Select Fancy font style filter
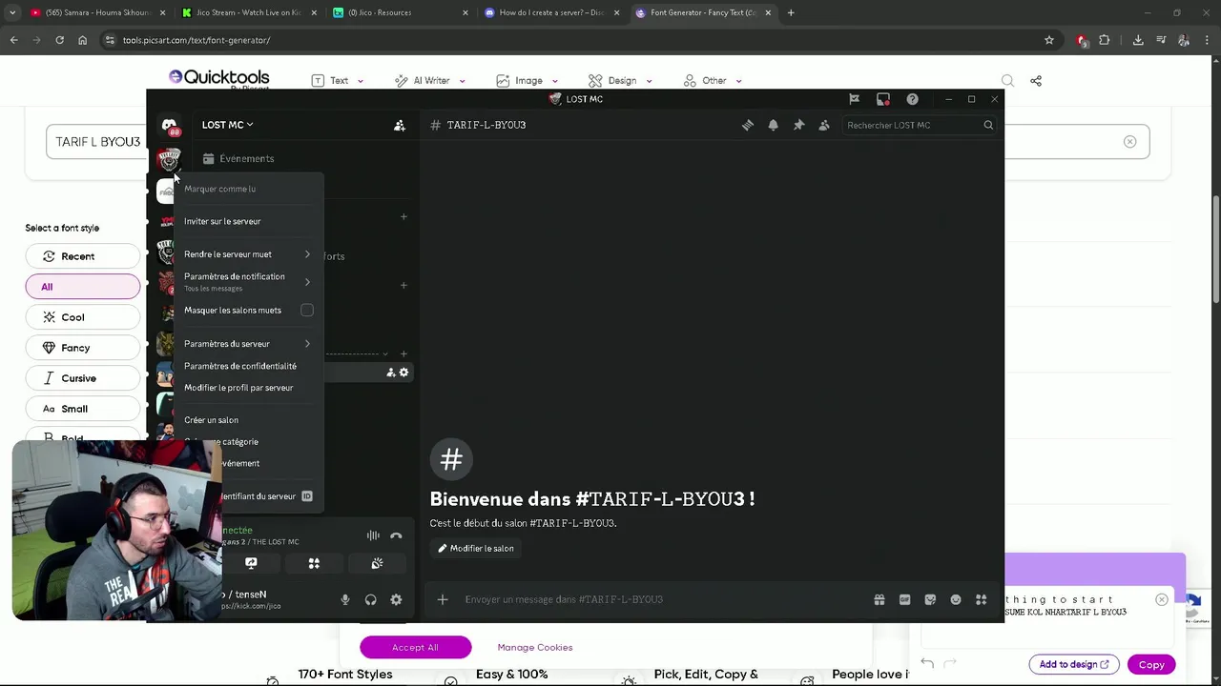Viewport: 1221px width, 686px height. [83, 348]
